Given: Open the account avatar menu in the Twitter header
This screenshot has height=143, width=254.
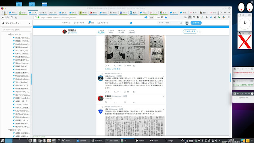Looking at the screenshot, I should tap(187, 23).
